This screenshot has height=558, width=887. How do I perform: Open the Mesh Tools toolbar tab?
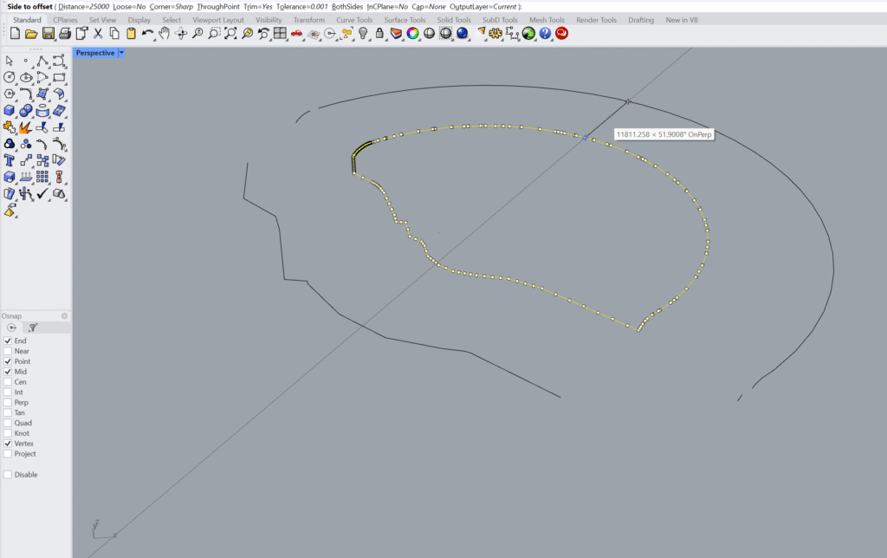[x=547, y=20]
